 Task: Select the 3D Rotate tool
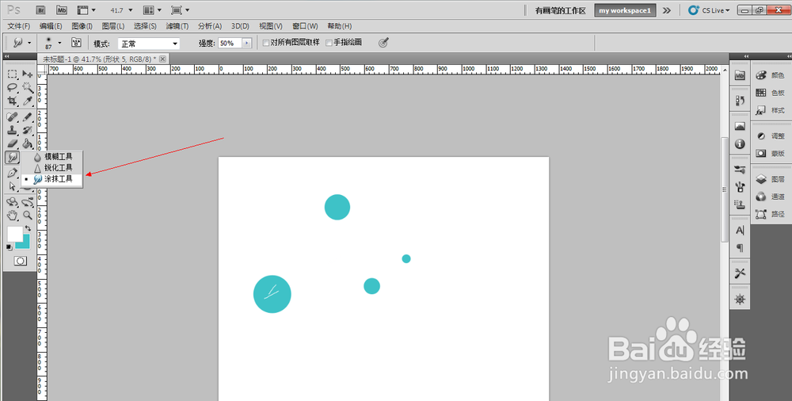(x=12, y=202)
